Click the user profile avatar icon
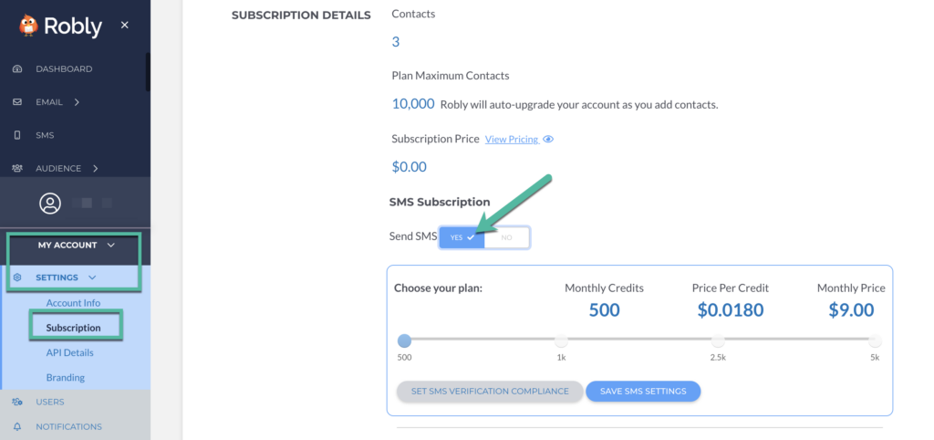This screenshot has width=934, height=440. 50,203
